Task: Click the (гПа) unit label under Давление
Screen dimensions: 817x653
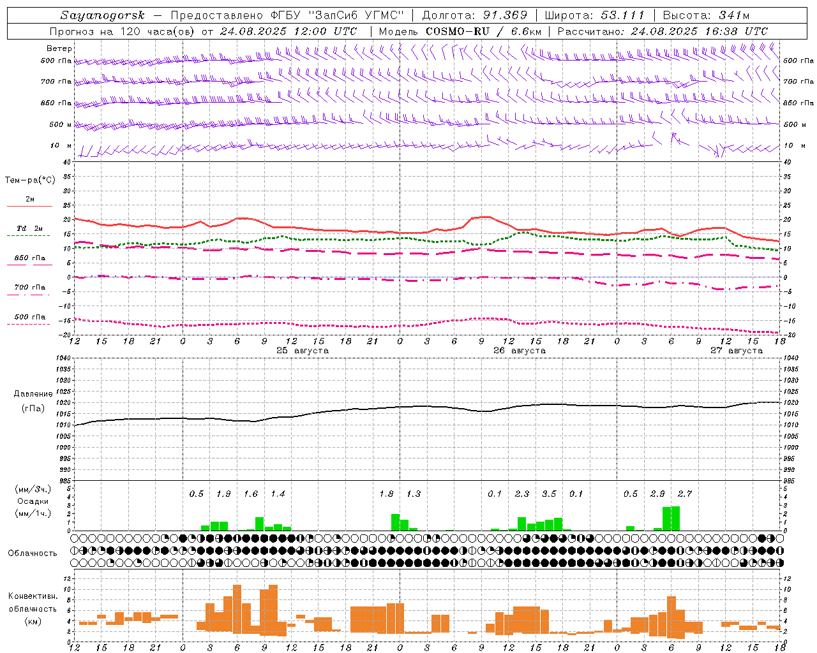Action: [33, 409]
